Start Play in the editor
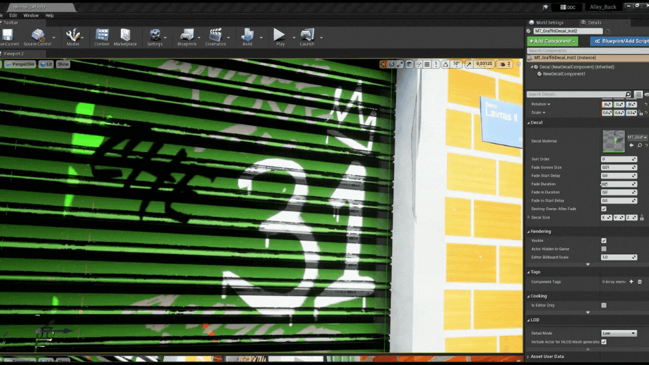The width and height of the screenshot is (649, 365). 280,36
